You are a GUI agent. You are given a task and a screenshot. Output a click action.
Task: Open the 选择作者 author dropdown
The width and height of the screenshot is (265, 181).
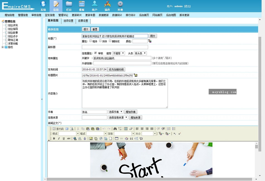tap(115, 112)
